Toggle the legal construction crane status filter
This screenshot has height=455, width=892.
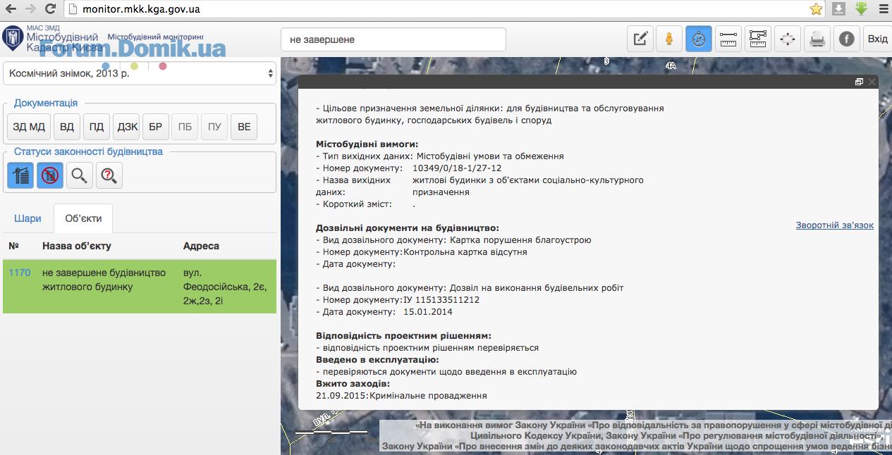coord(20,175)
